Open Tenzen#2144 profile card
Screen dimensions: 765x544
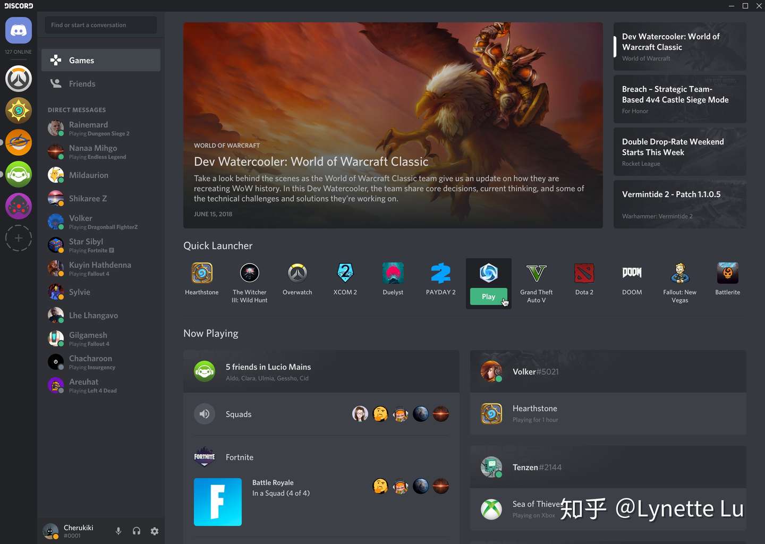click(x=608, y=467)
